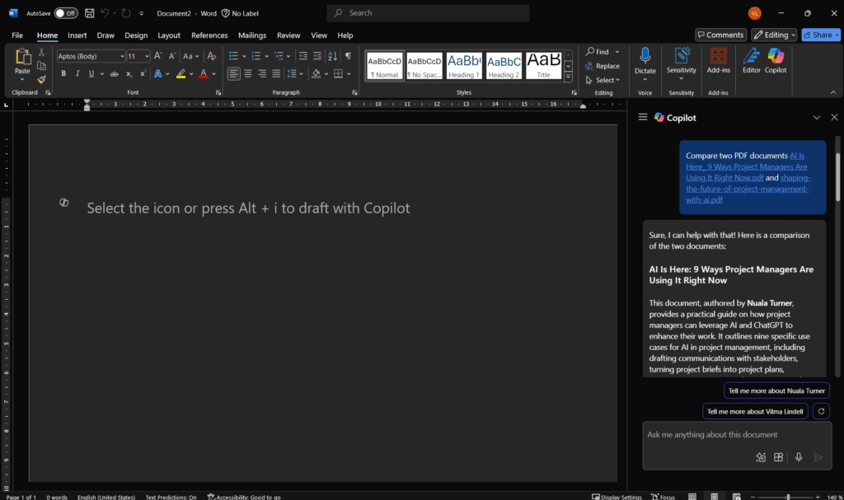Viewport: 844px width, 500px height.
Task: Open prompt guide sparkle icon in Copilot
Action: tap(761, 457)
